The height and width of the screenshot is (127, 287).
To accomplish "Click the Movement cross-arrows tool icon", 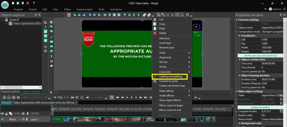I will (46, 51).
